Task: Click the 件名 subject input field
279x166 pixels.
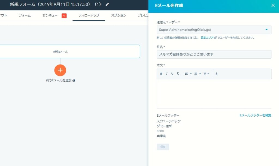Action: pos(214,55)
